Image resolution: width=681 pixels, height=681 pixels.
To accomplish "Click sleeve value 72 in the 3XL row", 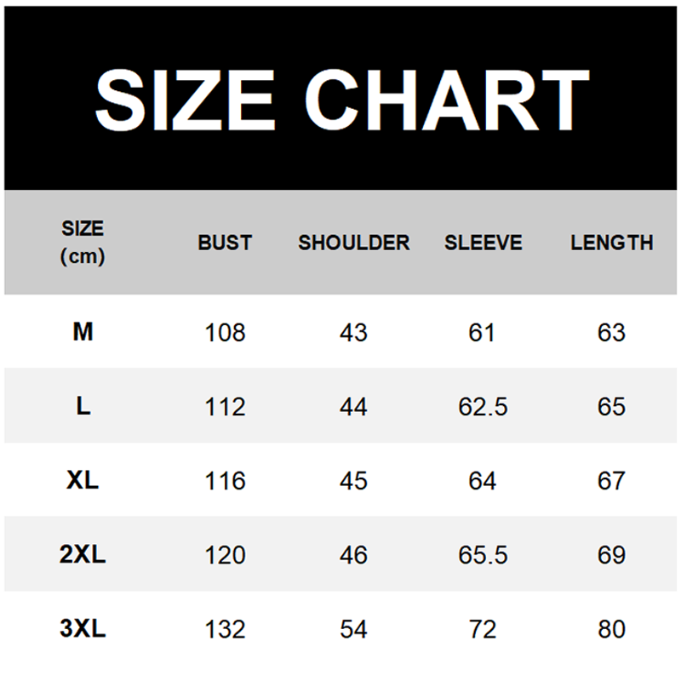I will (483, 630).
